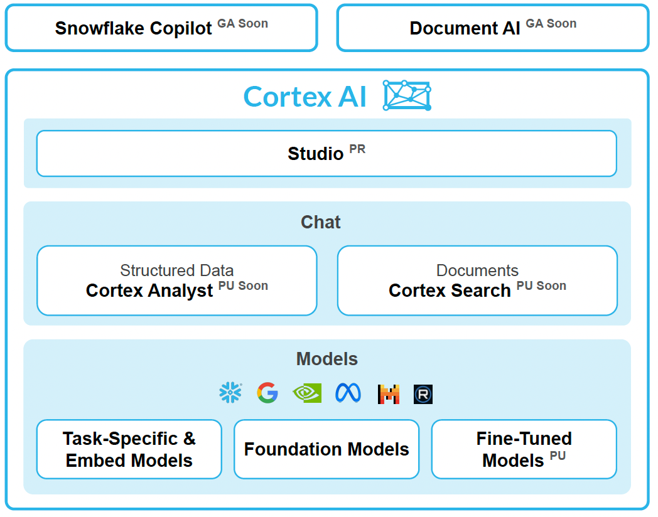Click GA Soon next to Snowflake Copilot
658x517 pixels.
click(x=242, y=23)
